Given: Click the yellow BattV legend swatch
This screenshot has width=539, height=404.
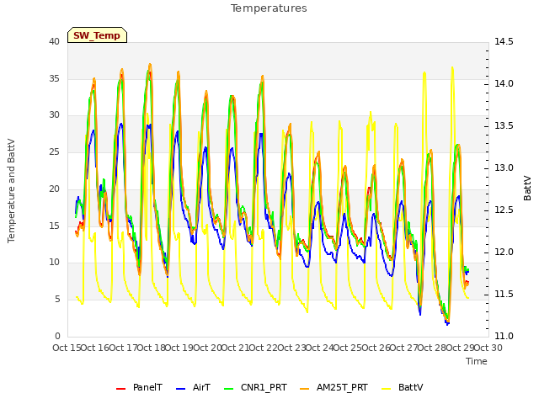Looking at the screenshot, I should click(387, 389).
